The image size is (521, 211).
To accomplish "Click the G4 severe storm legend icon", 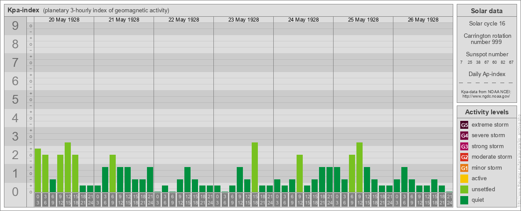I will coord(464,136).
